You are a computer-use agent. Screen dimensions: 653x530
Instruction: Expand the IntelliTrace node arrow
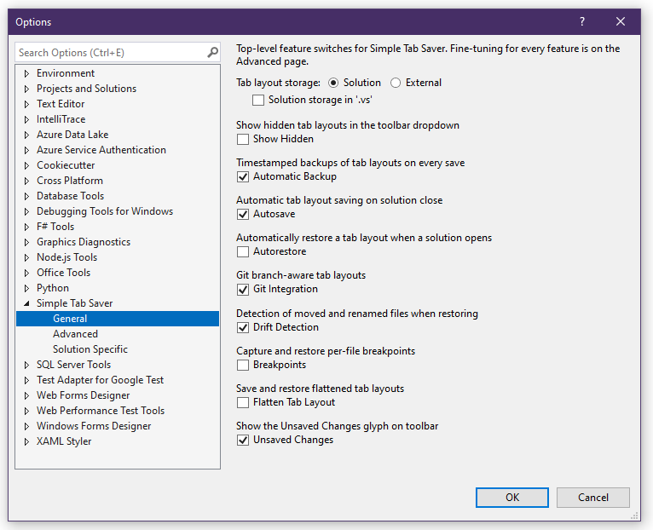26,119
